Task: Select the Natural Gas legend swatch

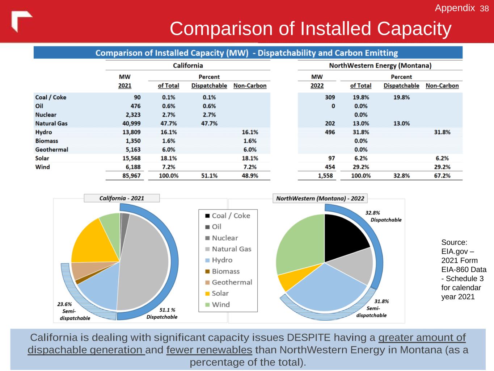Action: (x=207, y=249)
